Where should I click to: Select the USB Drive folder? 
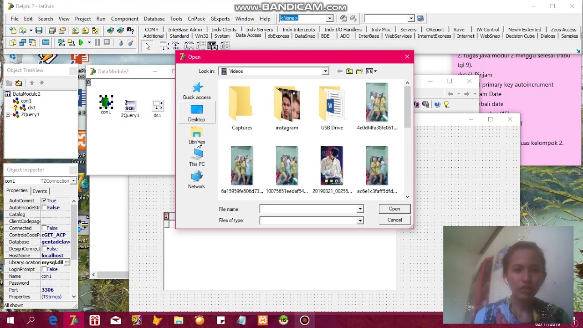click(332, 108)
